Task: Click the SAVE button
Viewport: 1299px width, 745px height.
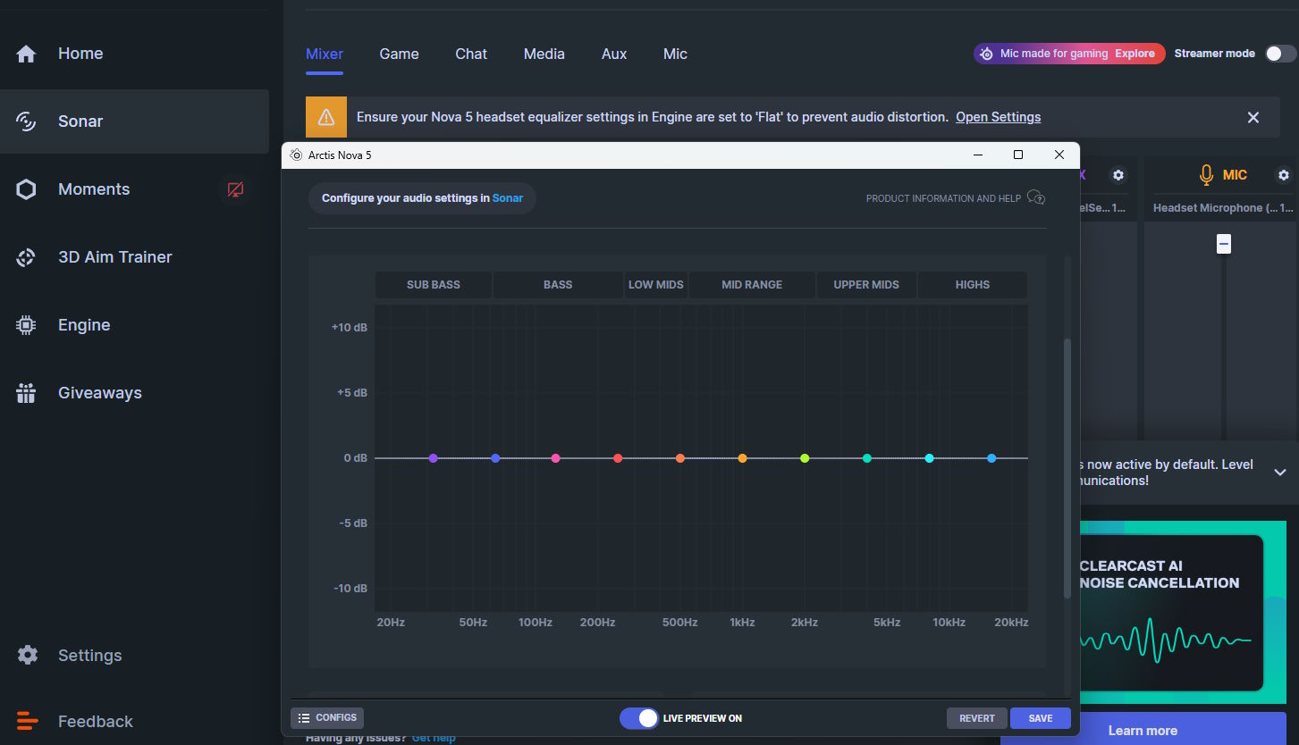Action: [x=1041, y=718]
